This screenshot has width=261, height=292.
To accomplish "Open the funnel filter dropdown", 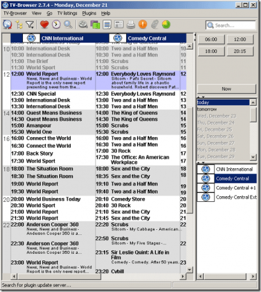I will tap(30, 25).
